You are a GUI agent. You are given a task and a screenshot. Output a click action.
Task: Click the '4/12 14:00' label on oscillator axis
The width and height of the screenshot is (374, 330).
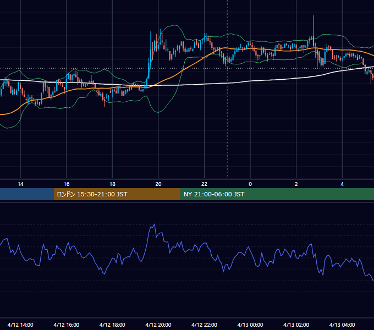[20, 324]
